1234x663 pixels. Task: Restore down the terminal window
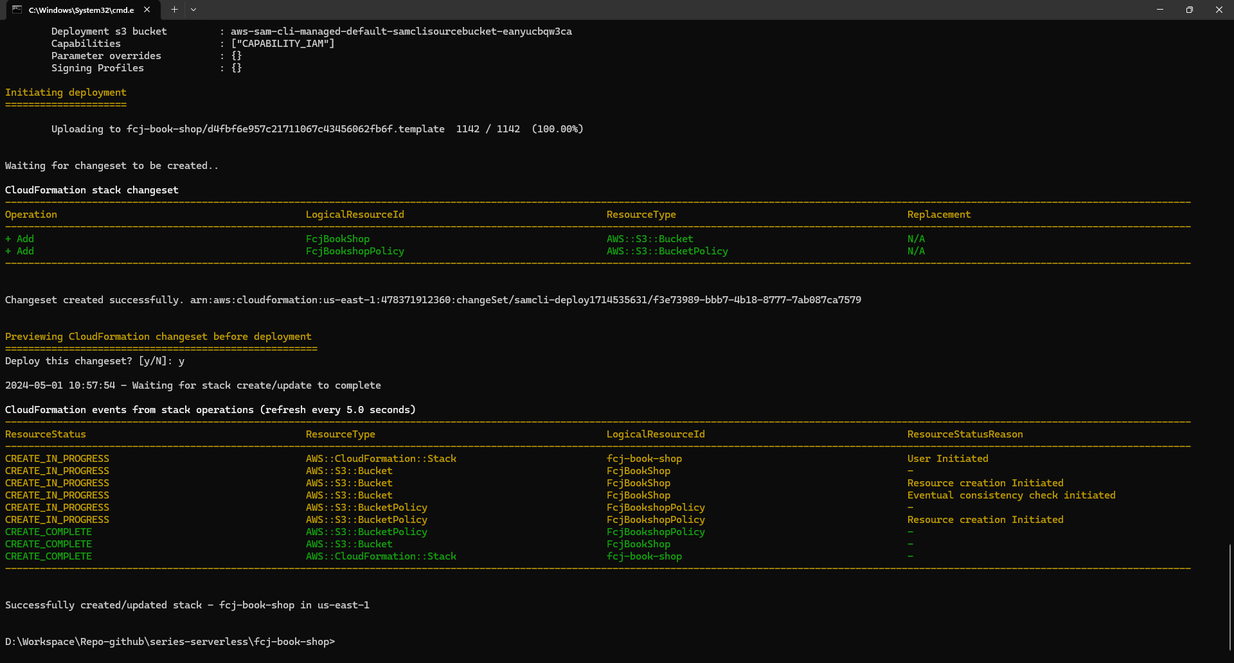pyautogui.click(x=1190, y=10)
